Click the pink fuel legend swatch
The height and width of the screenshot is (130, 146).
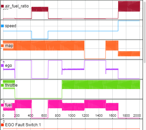(x=2, y=105)
